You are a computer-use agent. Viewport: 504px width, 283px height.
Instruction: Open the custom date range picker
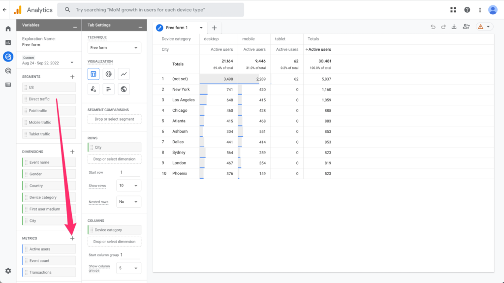(x=48, y=63)
